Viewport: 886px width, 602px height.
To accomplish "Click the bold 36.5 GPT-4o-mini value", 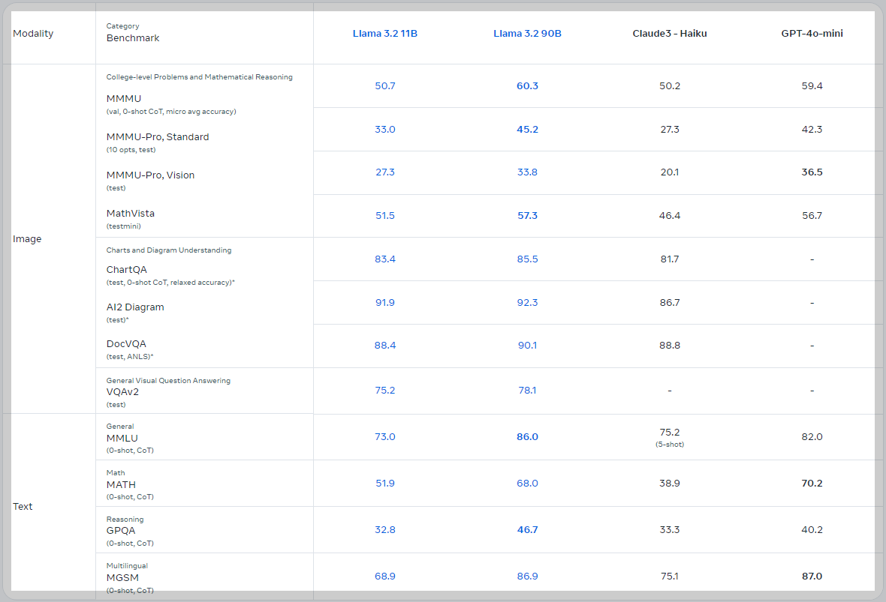I will point(812,172).
